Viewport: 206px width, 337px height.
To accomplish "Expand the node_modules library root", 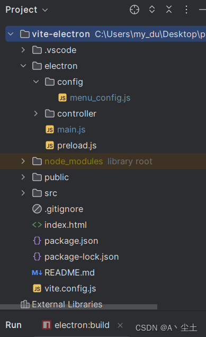I will (x=23, y=161).
